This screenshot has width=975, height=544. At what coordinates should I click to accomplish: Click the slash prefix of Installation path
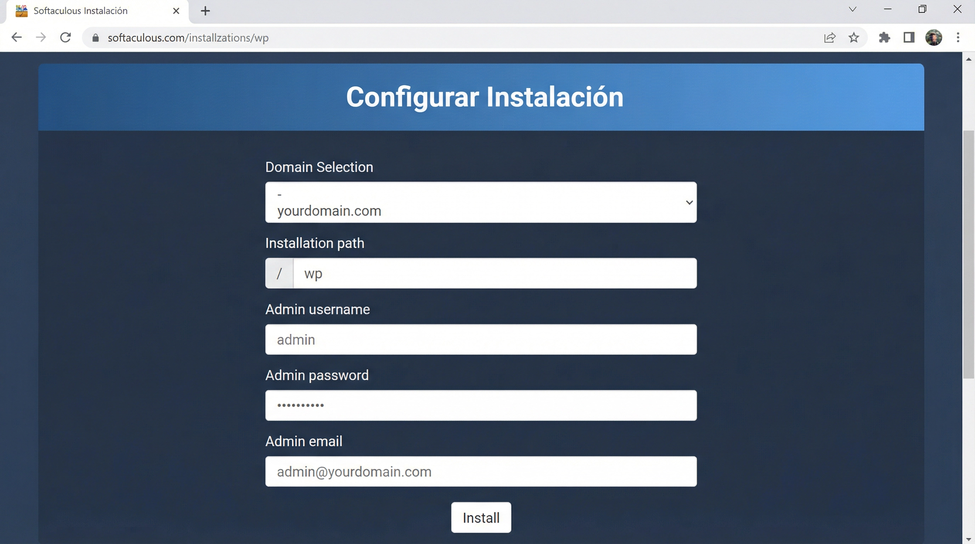[x=279, y=273]
